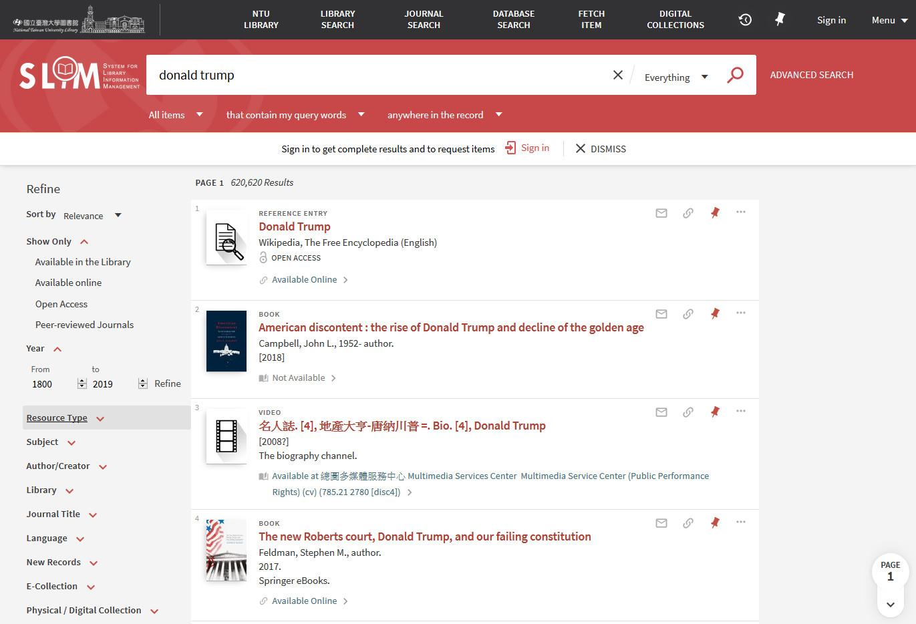Image resolution: width=916 pixels, height=624 pixels.
Task: Expand the Physical / Digital Collection filter
Action: coord(92,611)
